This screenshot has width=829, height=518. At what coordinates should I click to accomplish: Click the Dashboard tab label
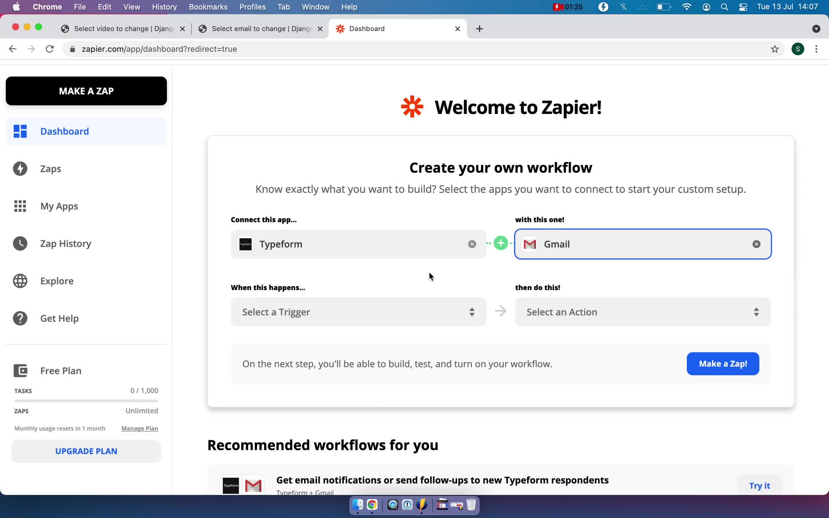point(367,28)
